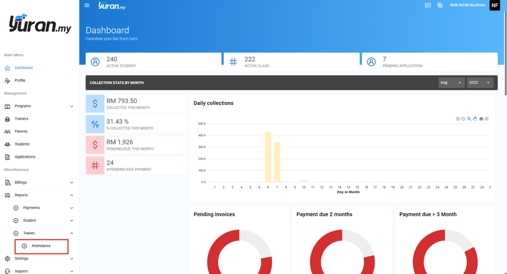507x274 pixels.
Task: Zoom in on the Daily collections chart
Action: point(457,119)
